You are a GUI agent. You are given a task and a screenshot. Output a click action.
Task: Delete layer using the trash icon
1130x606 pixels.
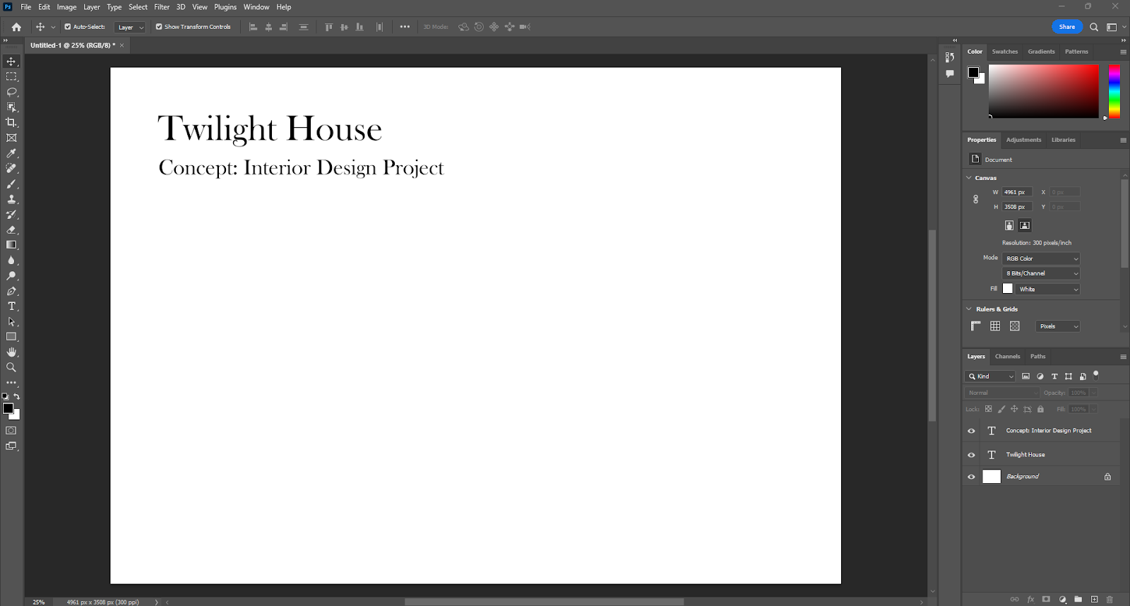tap(1110, 600)
